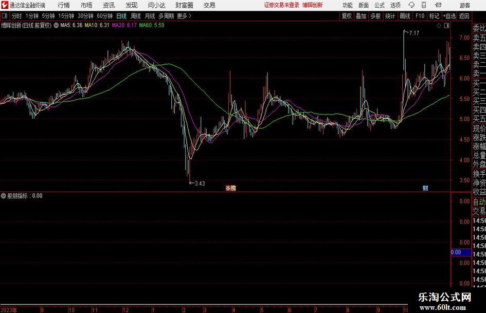
Task: Click the 证券交易未登录 login link
Action: [282, 5]
